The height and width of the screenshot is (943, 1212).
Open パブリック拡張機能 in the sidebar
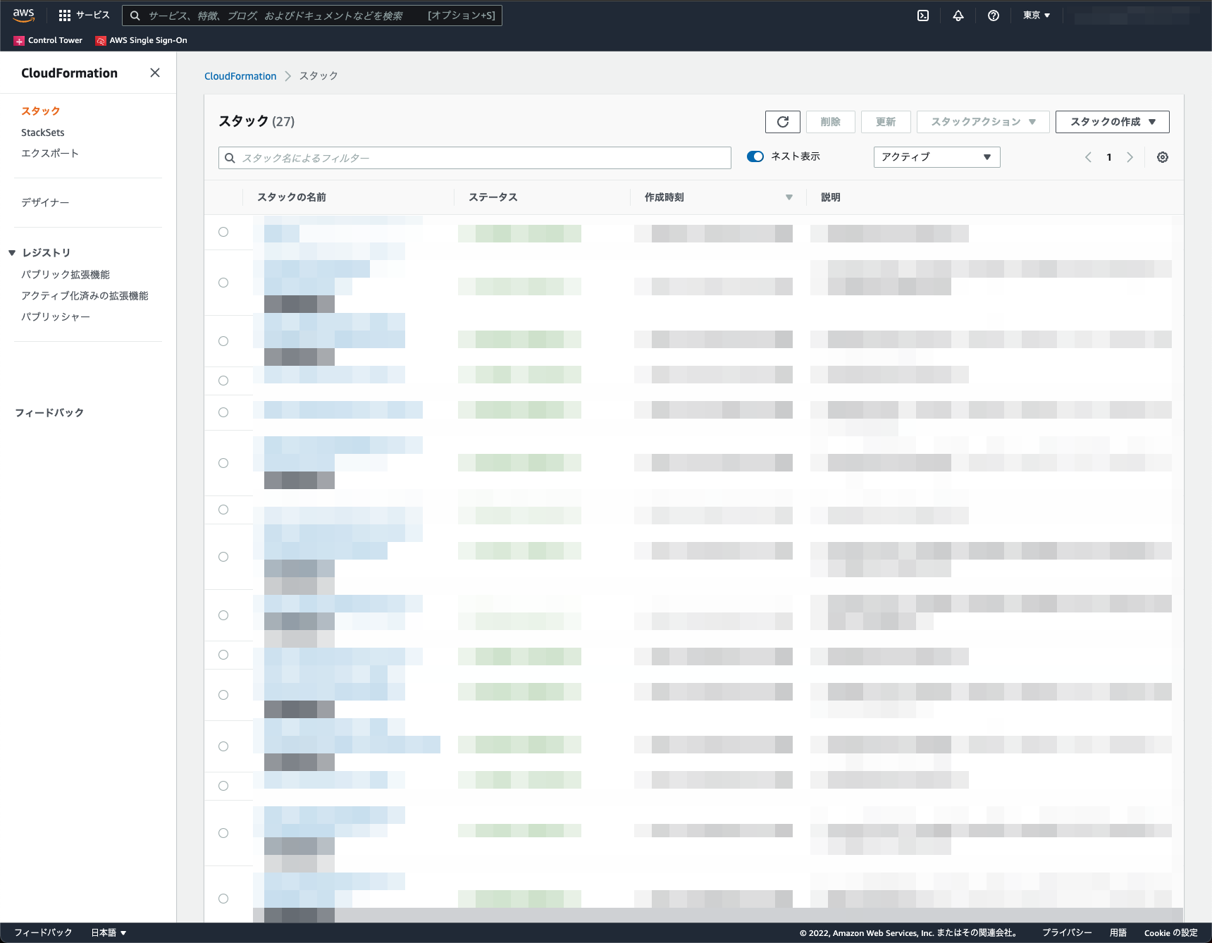pos(66,274)
